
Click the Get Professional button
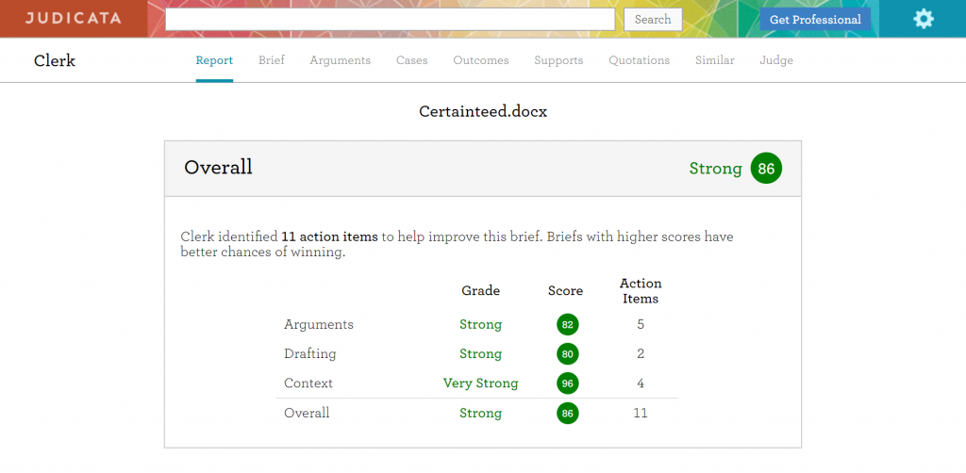click(815, 20)
